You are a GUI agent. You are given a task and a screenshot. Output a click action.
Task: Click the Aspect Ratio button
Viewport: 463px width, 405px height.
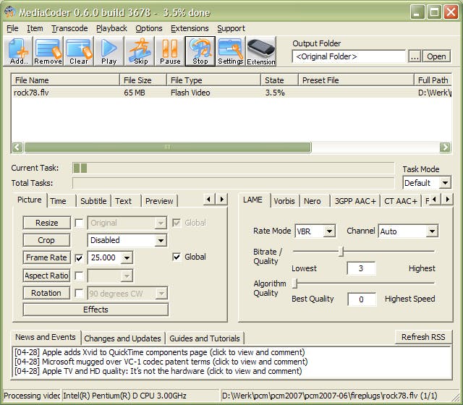click(x=46, y=276)
